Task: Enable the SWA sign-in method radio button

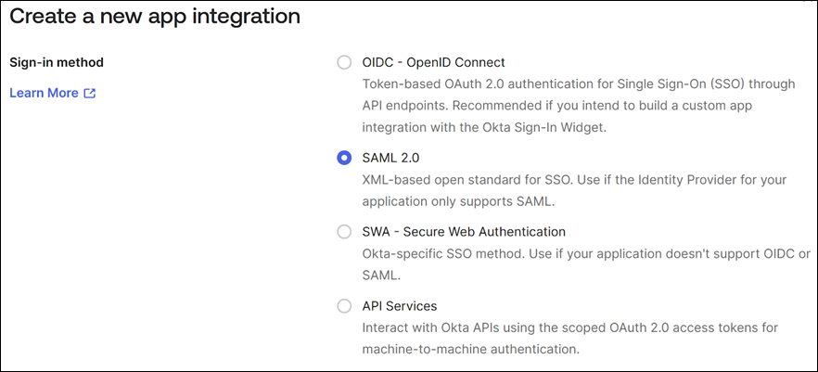Action: (x=344, y=232)
